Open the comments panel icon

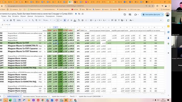pyautogui.click(x=130, y=14)
